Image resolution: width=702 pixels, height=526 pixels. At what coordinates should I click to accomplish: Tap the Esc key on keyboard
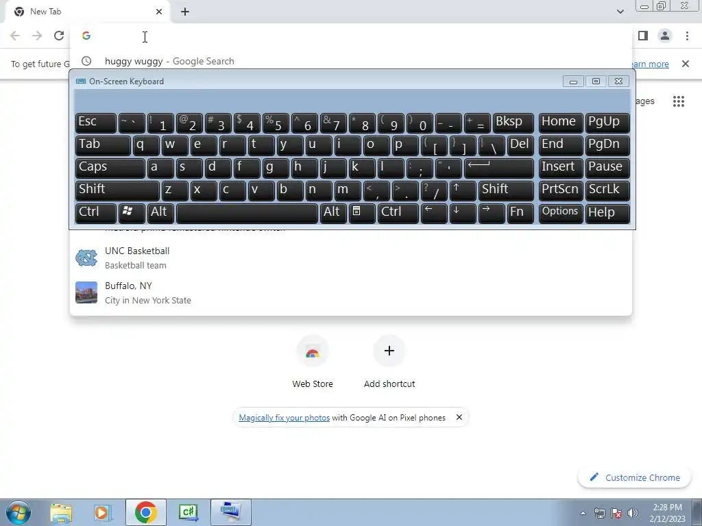[96, 123]
